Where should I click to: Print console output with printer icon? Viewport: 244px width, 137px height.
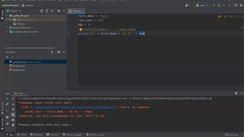click(13, 120)
